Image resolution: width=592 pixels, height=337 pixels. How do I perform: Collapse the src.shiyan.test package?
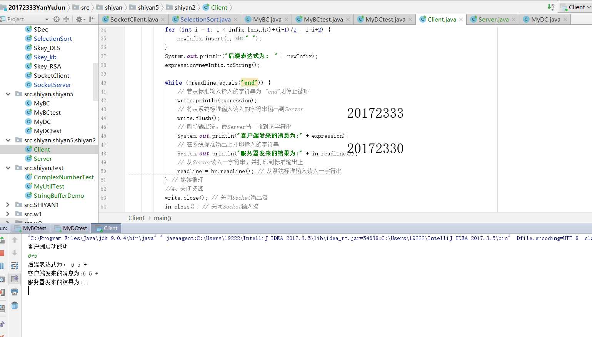tap(8, 168)
